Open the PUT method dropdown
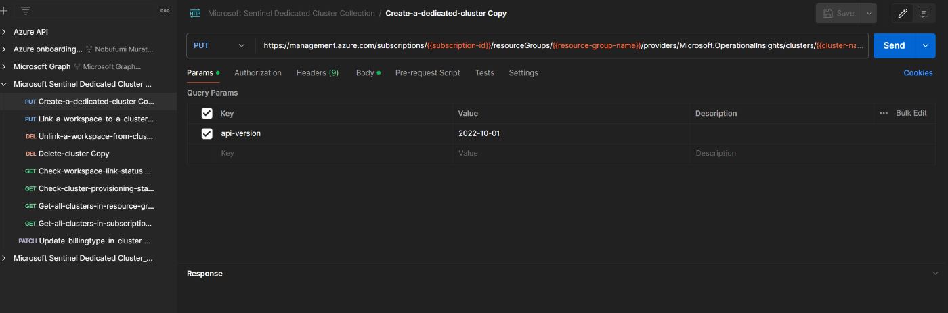 pos(220,45)
